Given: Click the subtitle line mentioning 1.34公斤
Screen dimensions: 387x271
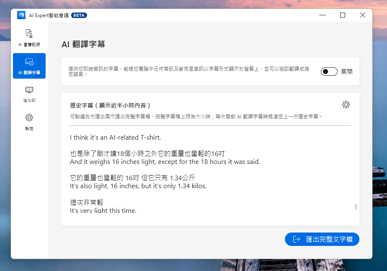Looking at the screenshot, I should [133, 178].
